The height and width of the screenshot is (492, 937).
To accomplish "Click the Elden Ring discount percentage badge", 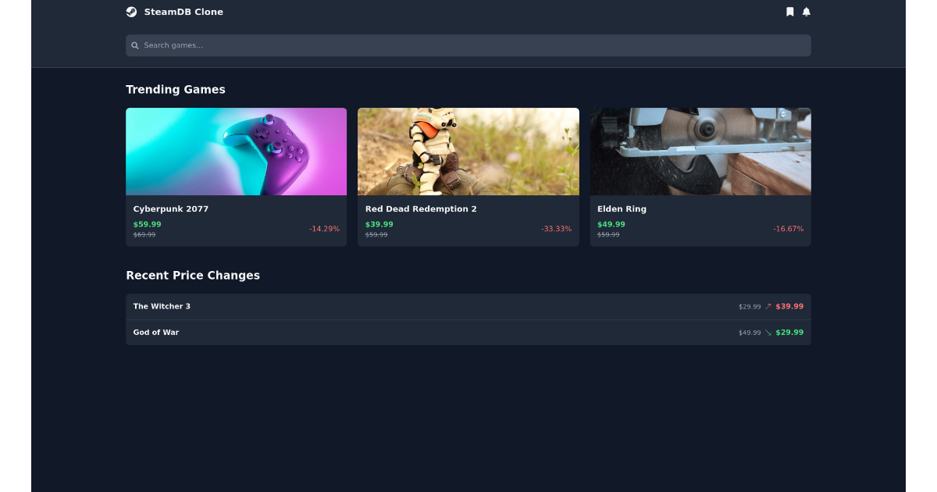I will (x=788, y=228).
